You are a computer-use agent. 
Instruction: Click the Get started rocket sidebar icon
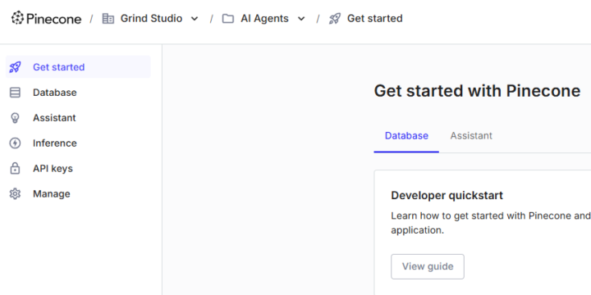[15, 67]
